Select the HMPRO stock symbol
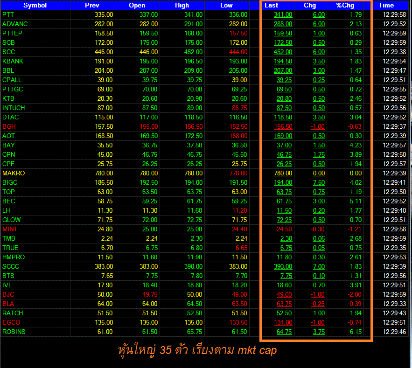Image resolution: width=412 pixels, height=368 pixels. click(14, 257)
